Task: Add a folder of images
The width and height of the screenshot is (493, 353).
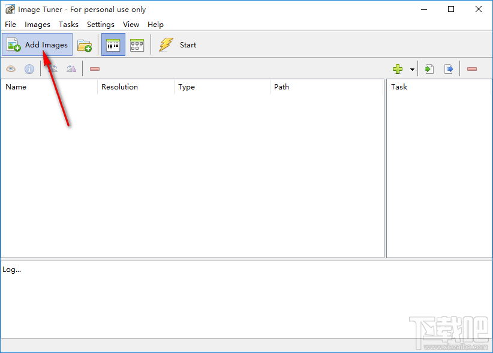Action: (85, 45)
